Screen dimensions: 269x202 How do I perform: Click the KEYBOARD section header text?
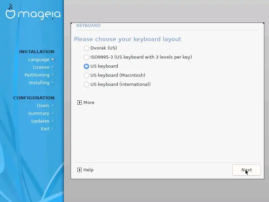click(x=88, y=26)
